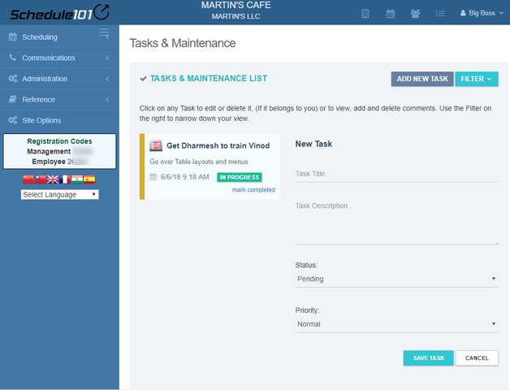The width and height of the screenshot is (510, 390).
Task: Open the Filter dropdown
Action: (477, 79)
